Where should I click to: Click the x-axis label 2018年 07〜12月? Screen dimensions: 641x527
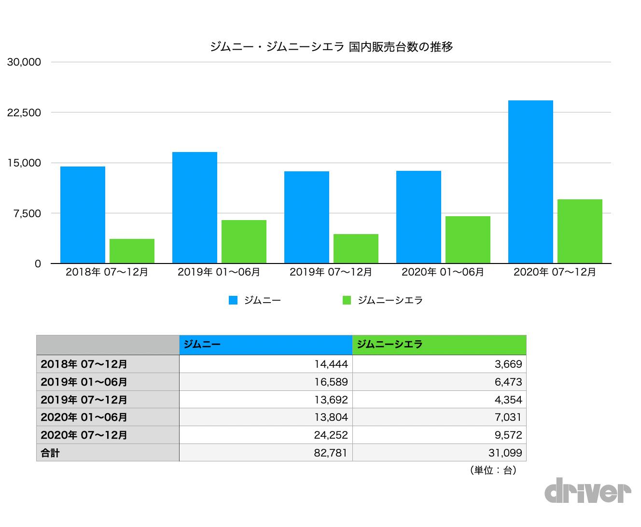point(107,272)
